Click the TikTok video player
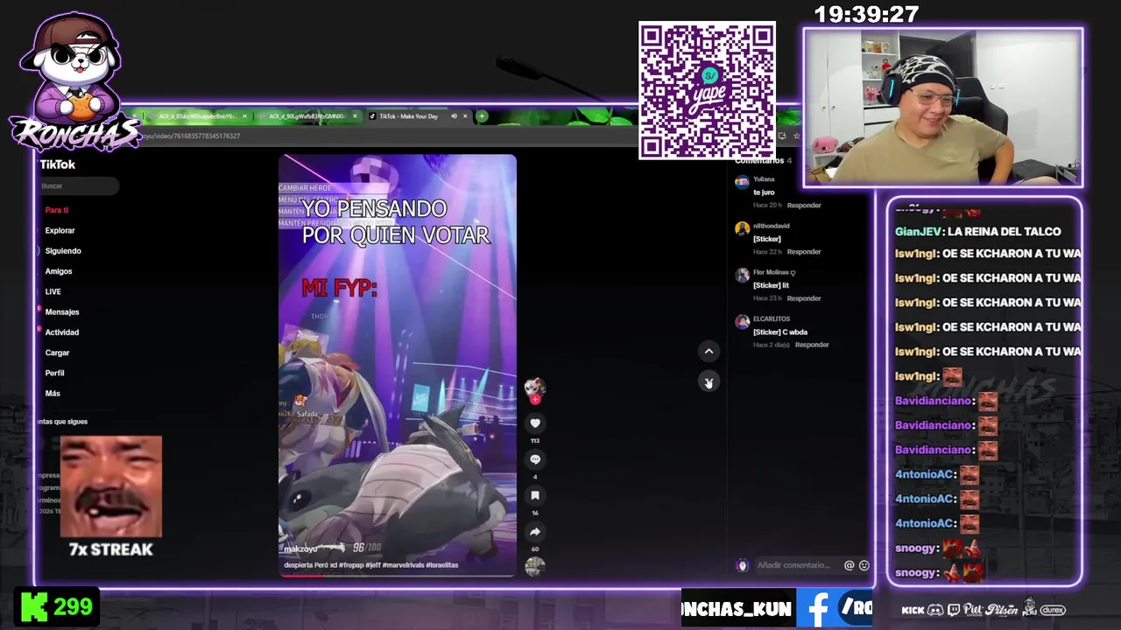 coord(398,366)
